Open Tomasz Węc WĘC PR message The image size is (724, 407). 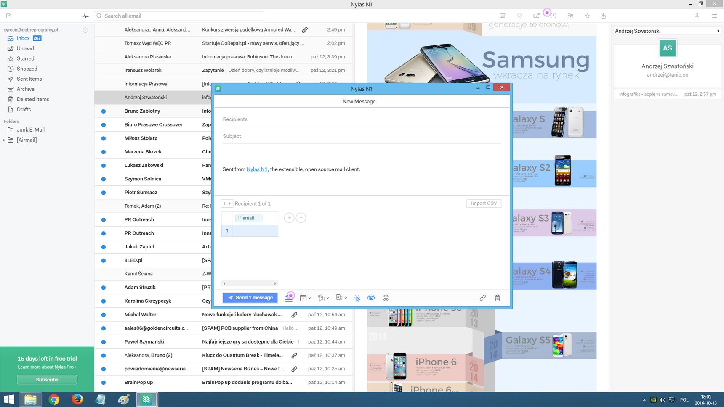(224, 43)
